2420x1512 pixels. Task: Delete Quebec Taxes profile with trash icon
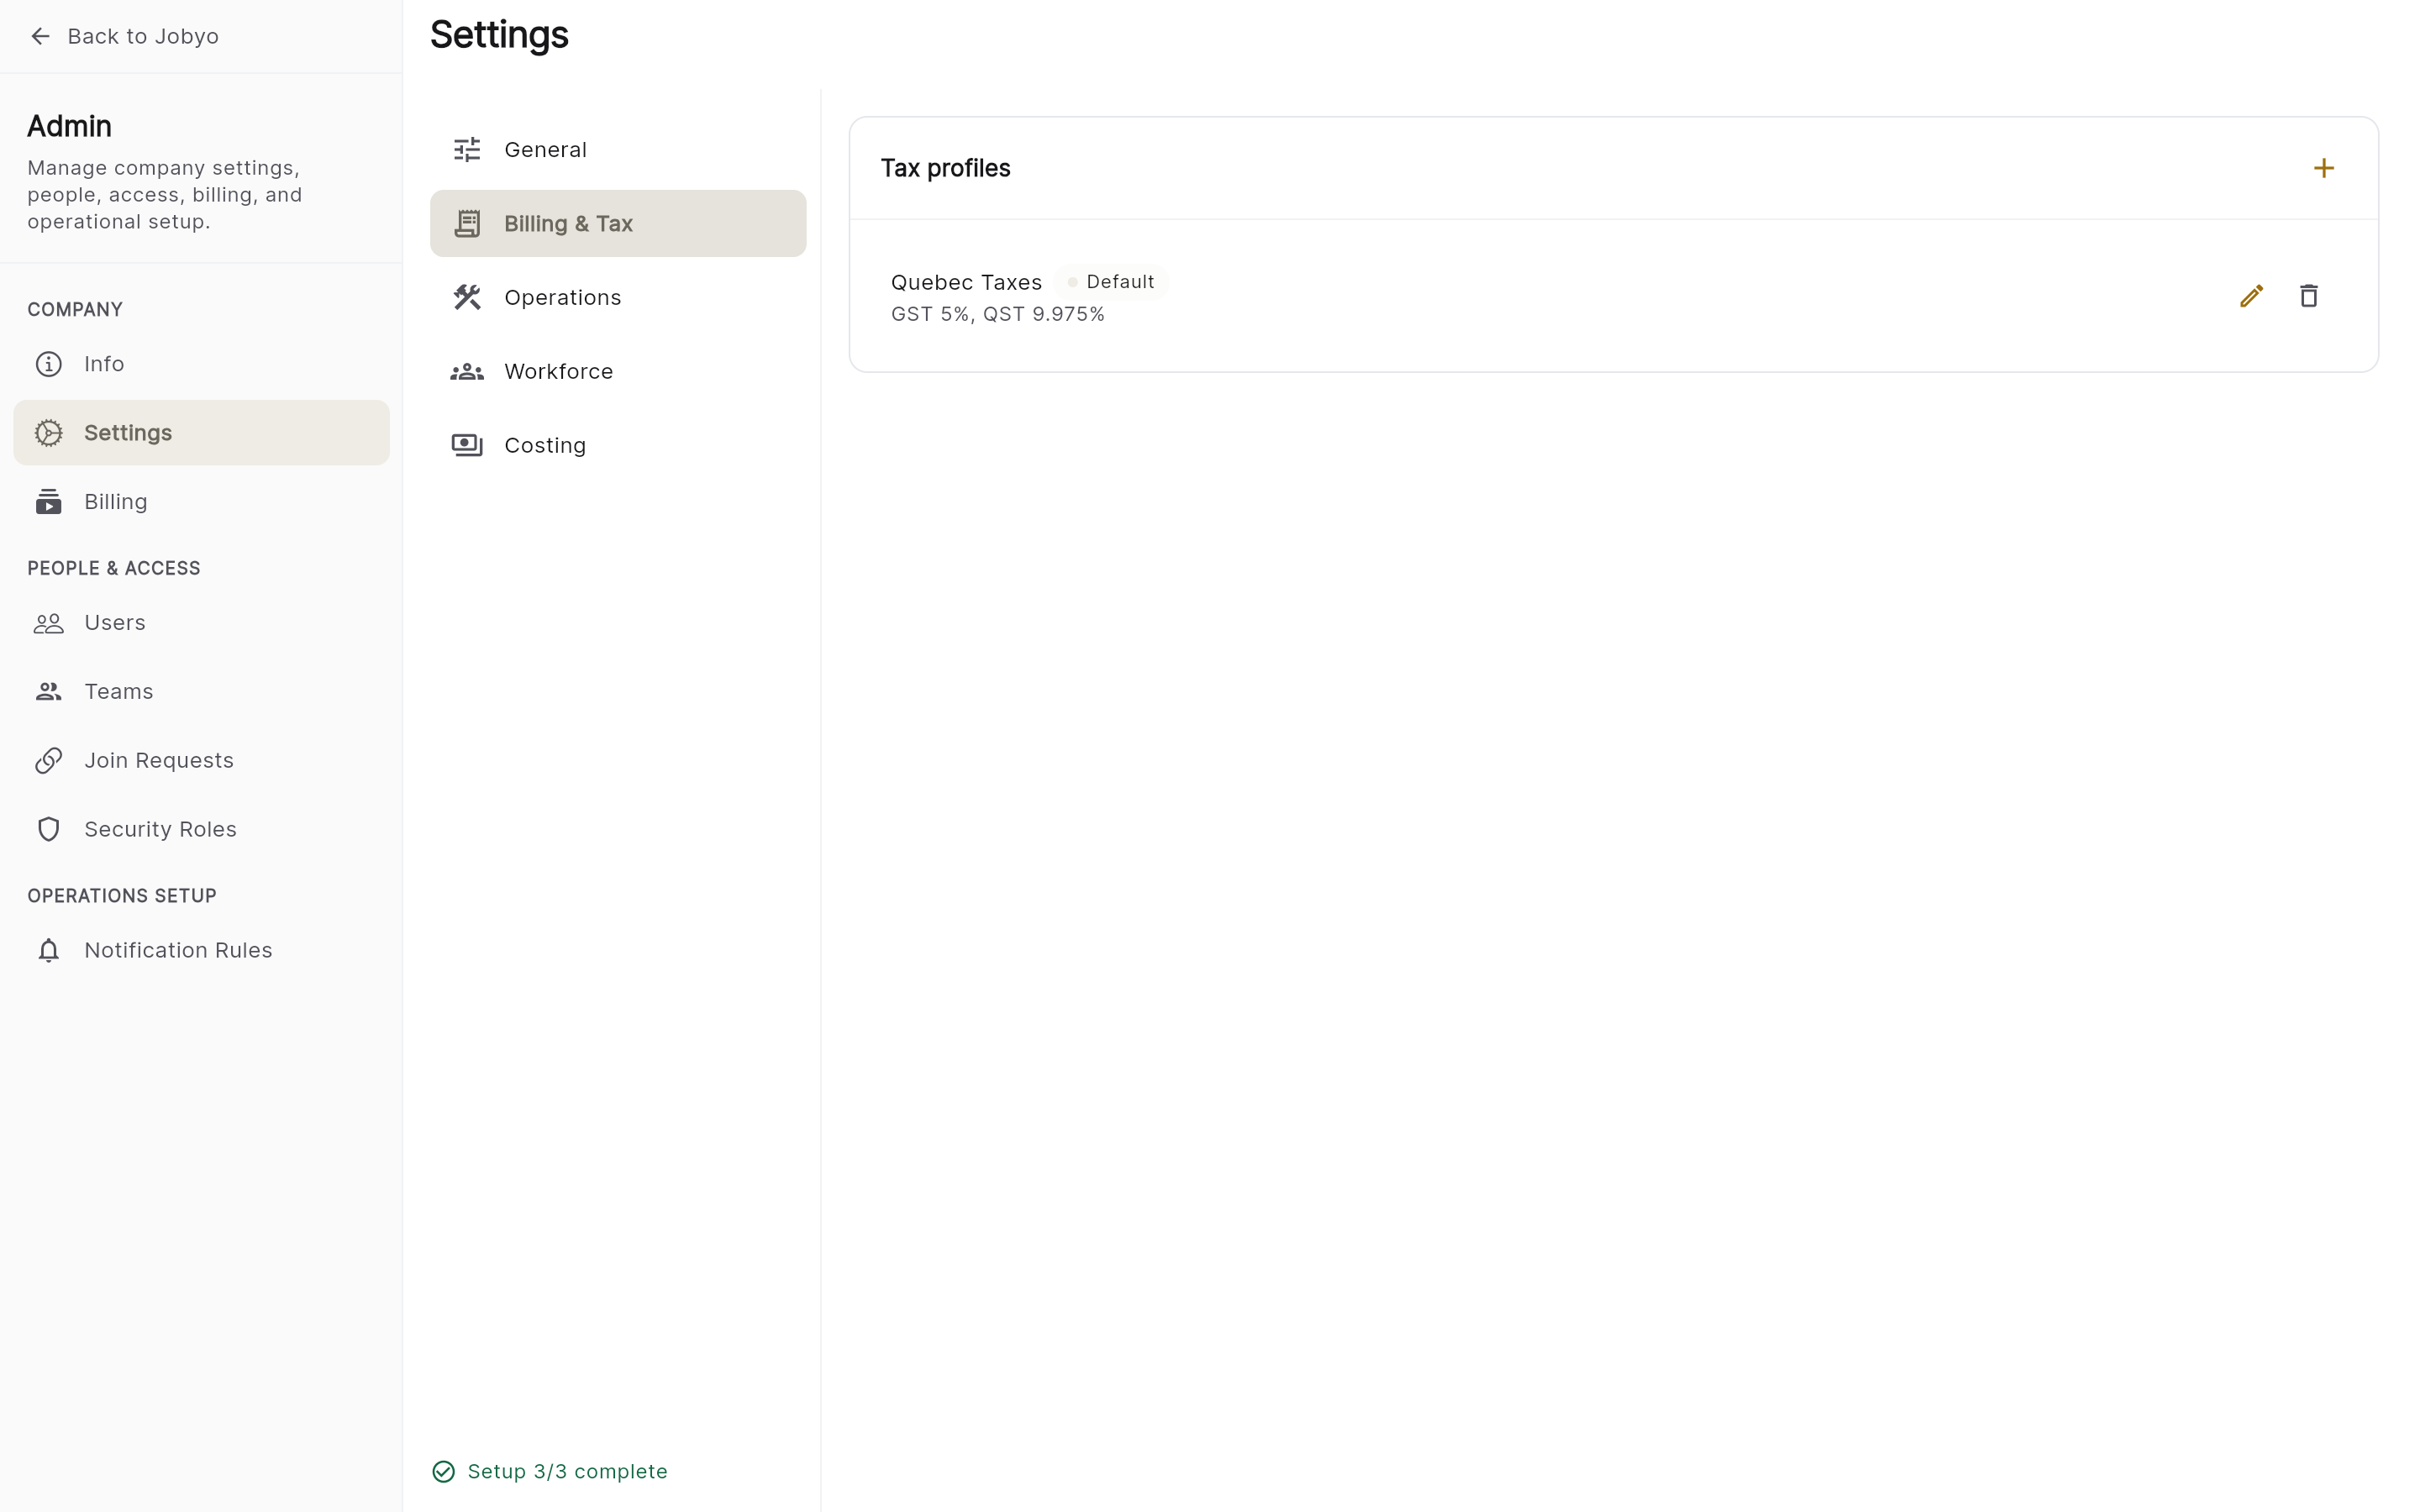tap(2309, 296)
